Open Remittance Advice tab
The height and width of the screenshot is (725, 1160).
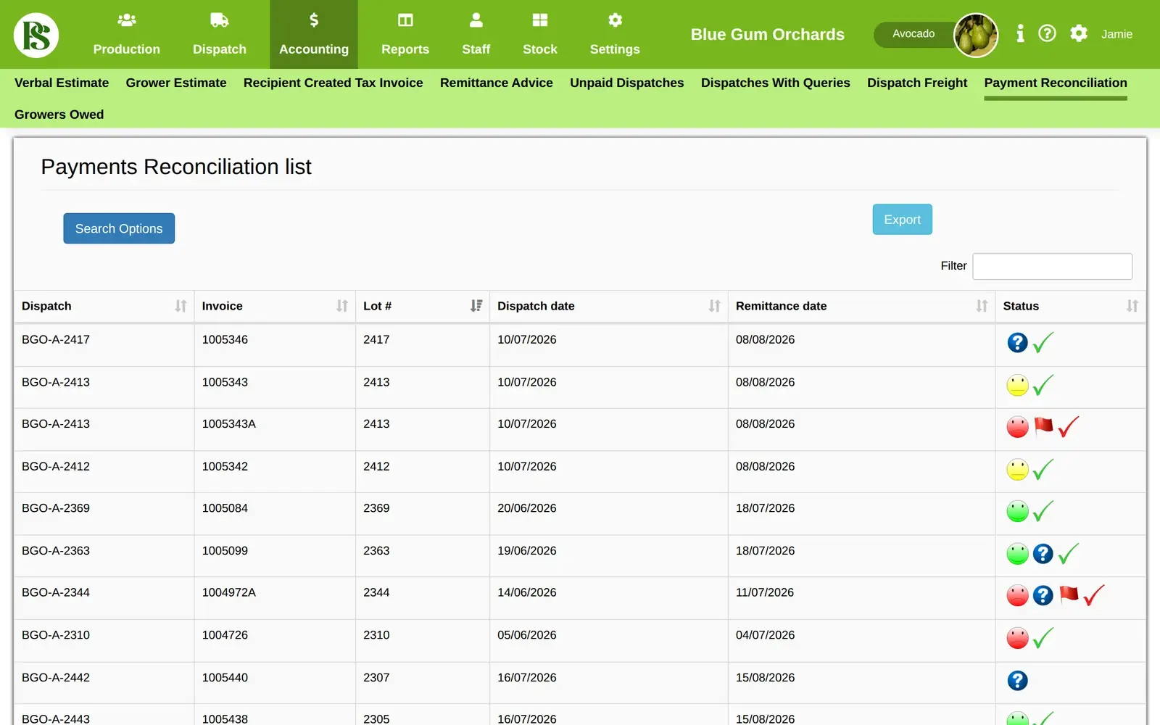pyautogui.click(x=496, y=83)
